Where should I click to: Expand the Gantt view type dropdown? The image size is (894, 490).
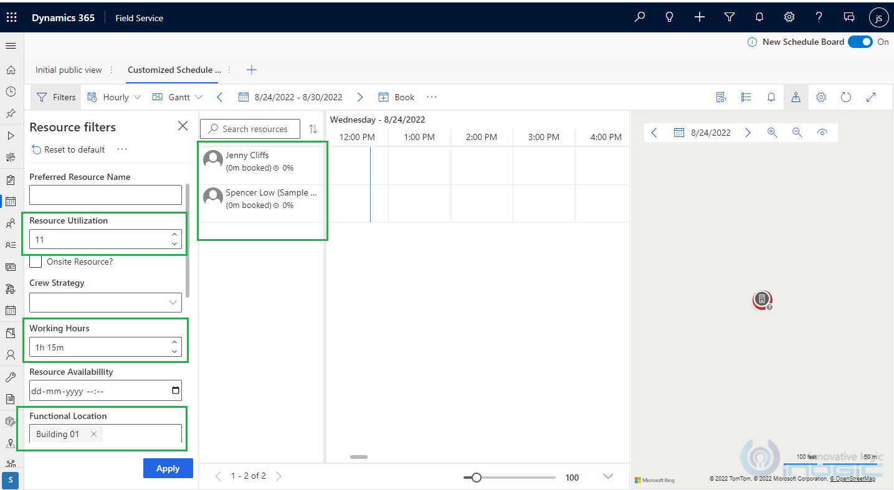pos(178,97)
